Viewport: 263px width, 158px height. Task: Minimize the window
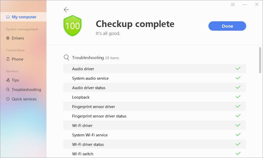tap(245, 4)
